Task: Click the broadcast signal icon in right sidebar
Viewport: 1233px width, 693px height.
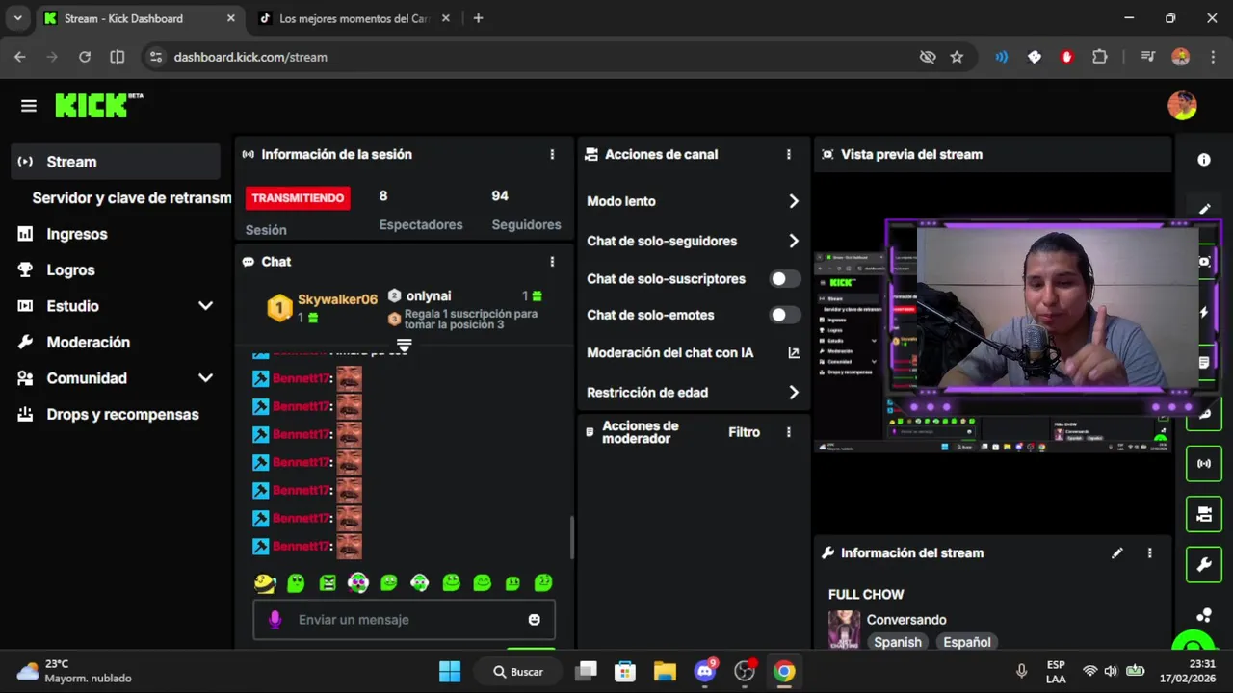Action: pos(1204,464)
